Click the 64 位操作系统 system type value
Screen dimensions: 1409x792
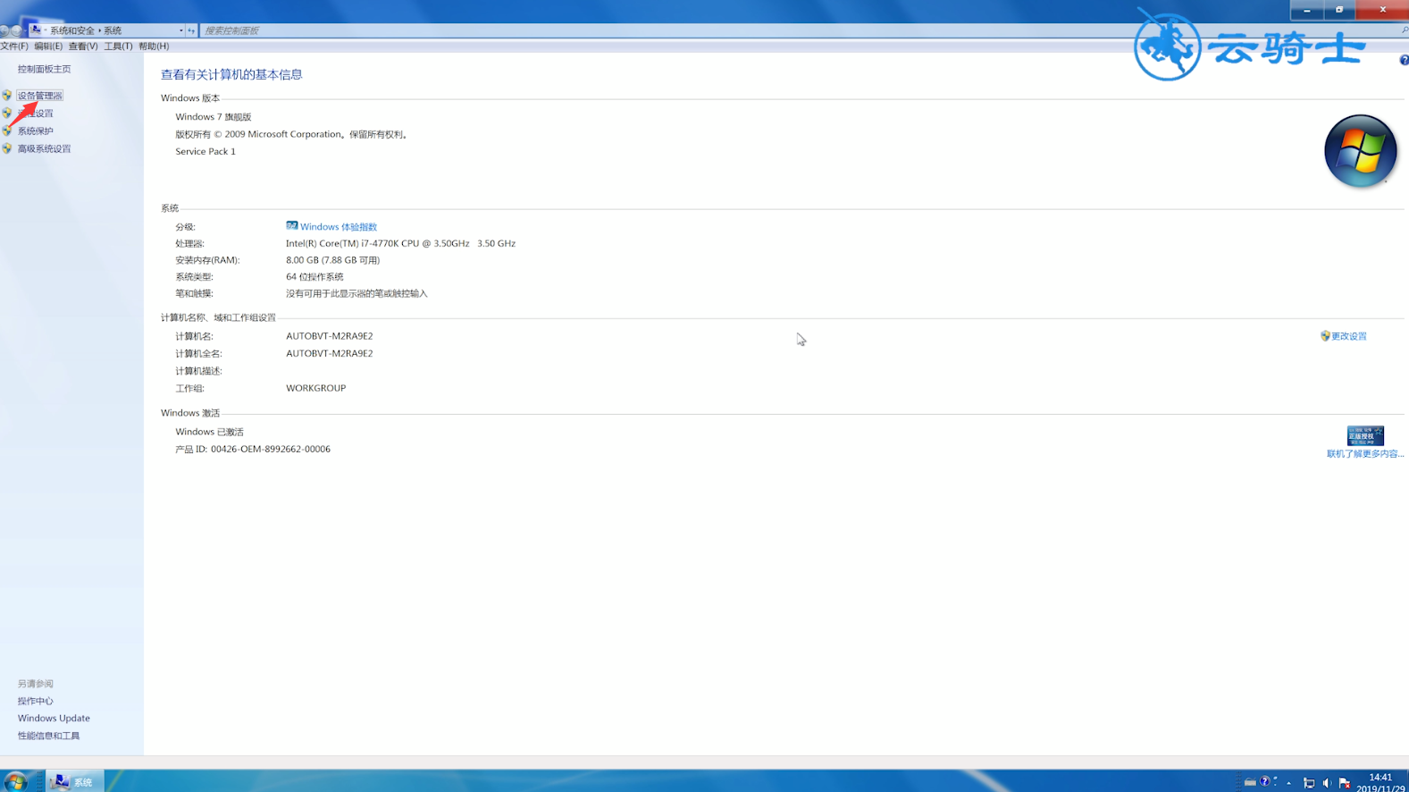point(315,277)
